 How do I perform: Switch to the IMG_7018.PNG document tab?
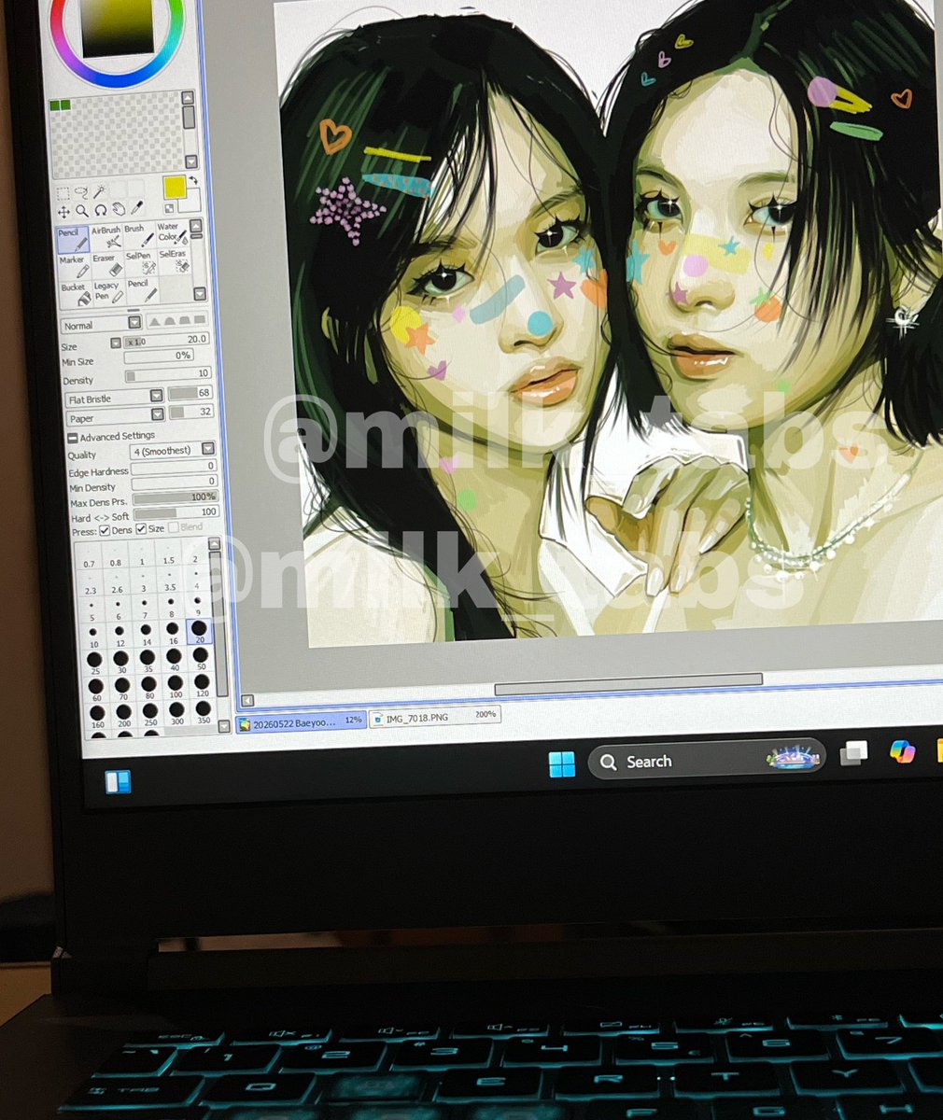434,717
